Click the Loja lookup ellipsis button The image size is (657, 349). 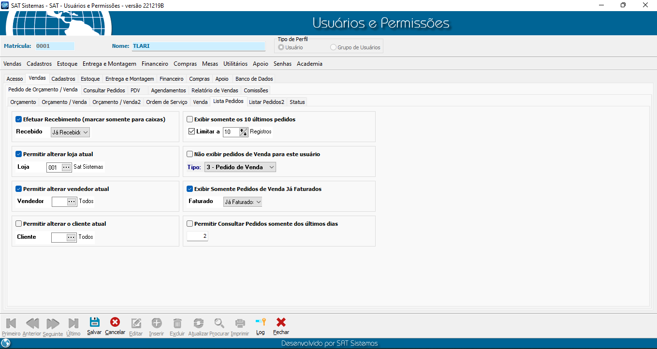67,167
